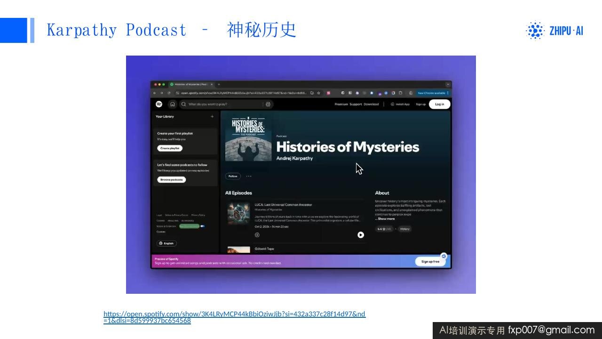Expand Chrome tab search dropdown arrow
602x339 pixels.
pyautogui.click(x=448, y=84)
